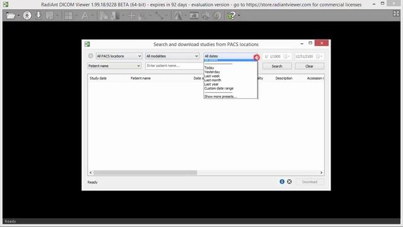403x227 pixels.
Task: Click the grey gear icon beside PACS locations
Action: [91, 56]
